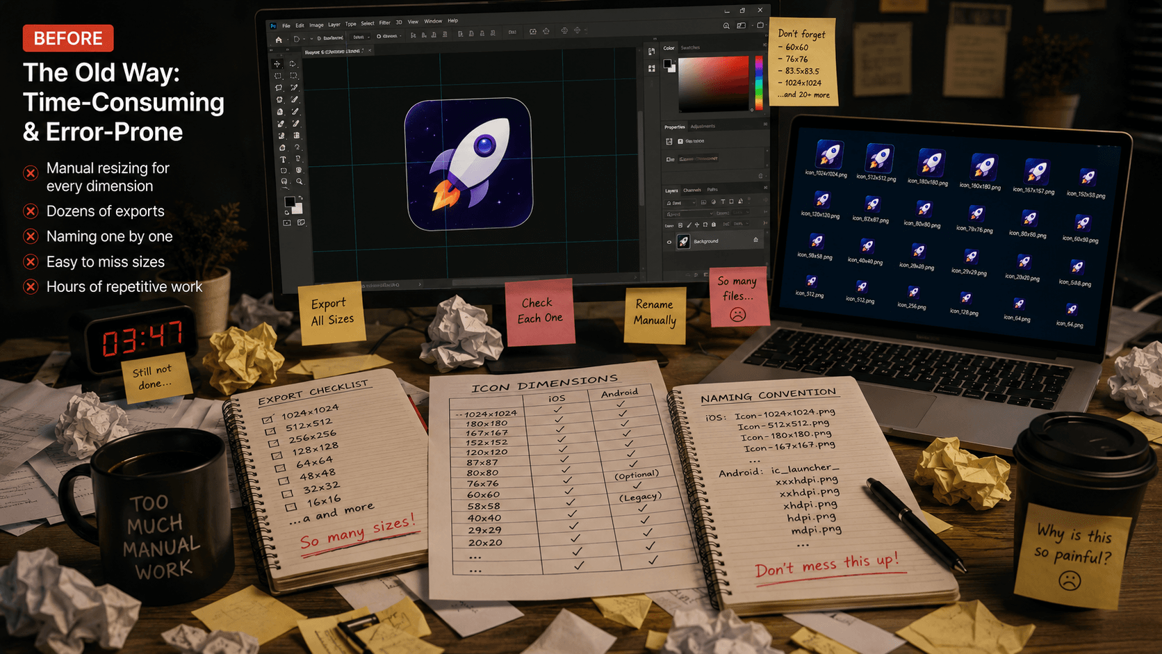This screenshot has width=1162, height=654.
Task: Click the shape layer filter icon
Action: coord(731,202)
